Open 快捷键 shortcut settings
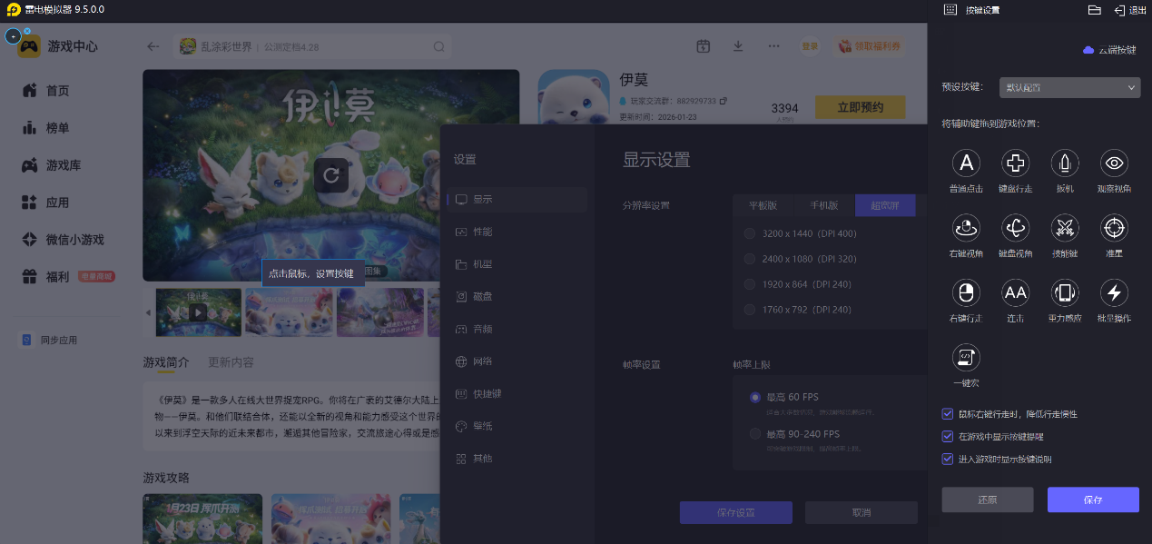 [x=517, y=394]
